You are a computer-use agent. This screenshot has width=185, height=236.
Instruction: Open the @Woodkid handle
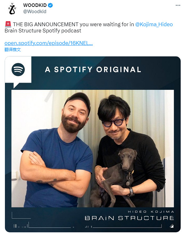(35, 12)
